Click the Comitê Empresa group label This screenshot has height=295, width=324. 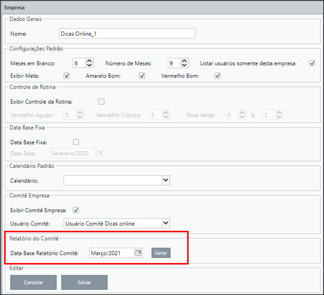(29, 196)
